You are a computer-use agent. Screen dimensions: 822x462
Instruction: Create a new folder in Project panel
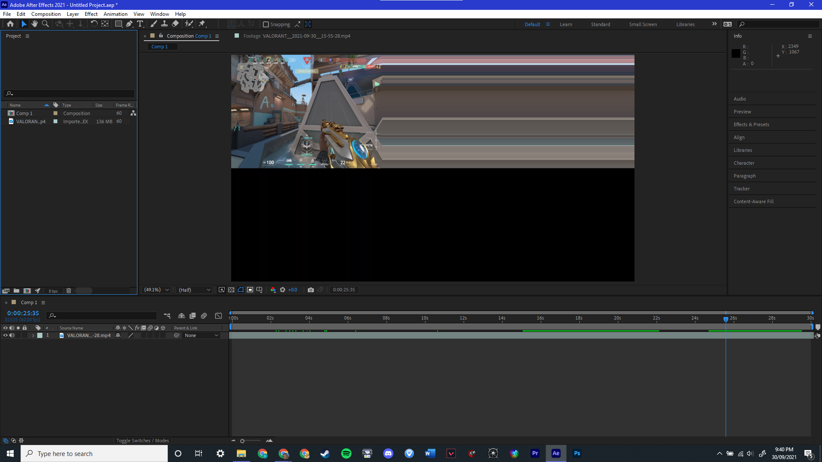16,291
